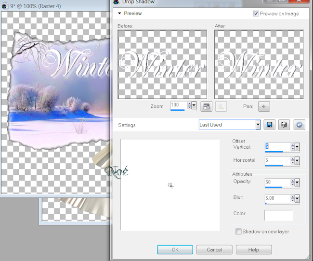Enable Shadow on new layer checkbox
Screen dimensions: 313x261
(x=238, y=232)
